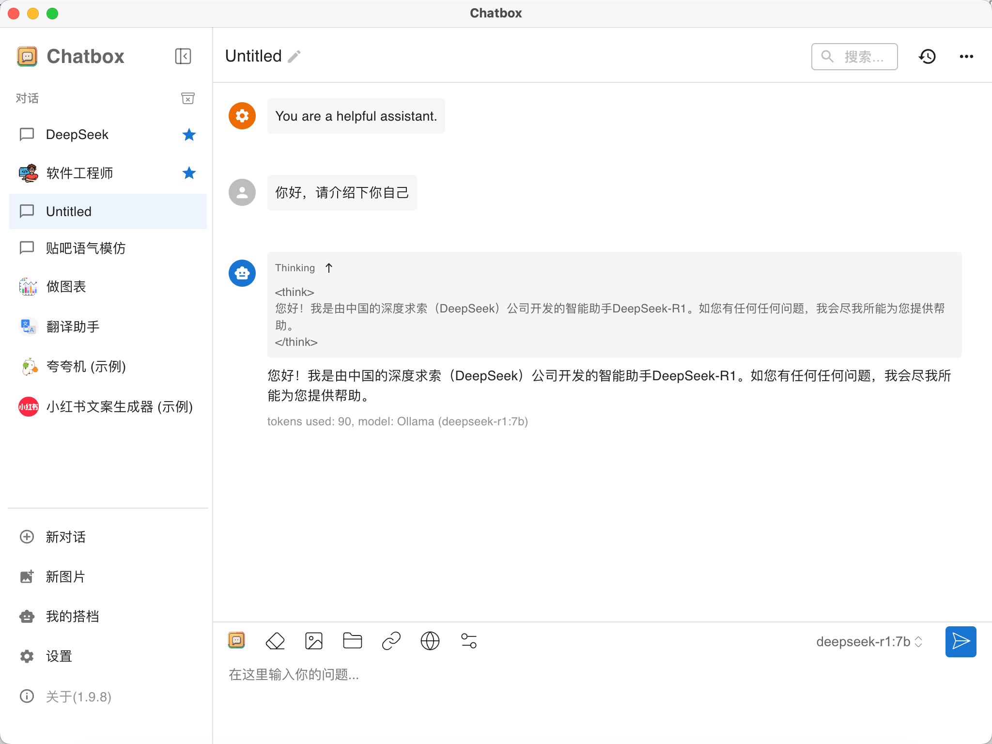Click the assistant reply paragraph text
The height and width of the screenshot is (744, 992).
[x=609, y=386]
